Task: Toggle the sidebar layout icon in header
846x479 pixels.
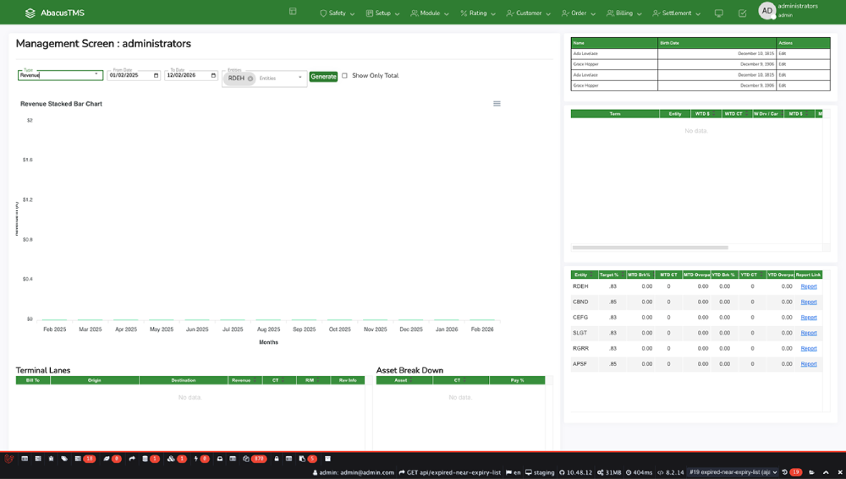Action: pyautogui.click(x=293, y=12)
